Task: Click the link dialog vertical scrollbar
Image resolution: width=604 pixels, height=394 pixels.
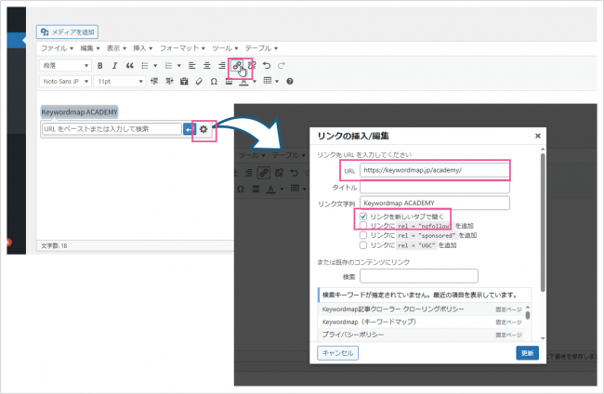Action: (x=543, y=222)
